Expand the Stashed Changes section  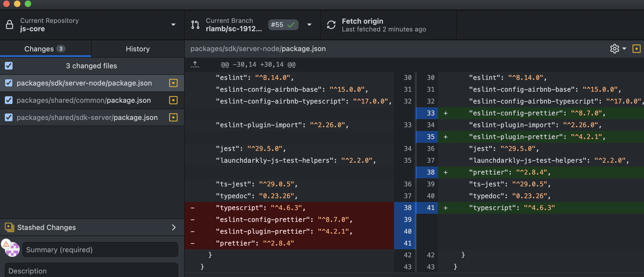click(174, 227)
